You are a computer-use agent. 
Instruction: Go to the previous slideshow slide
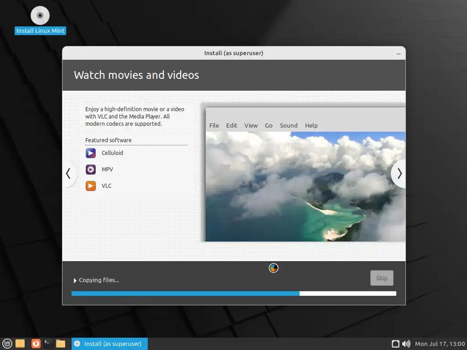pos(69,174)
